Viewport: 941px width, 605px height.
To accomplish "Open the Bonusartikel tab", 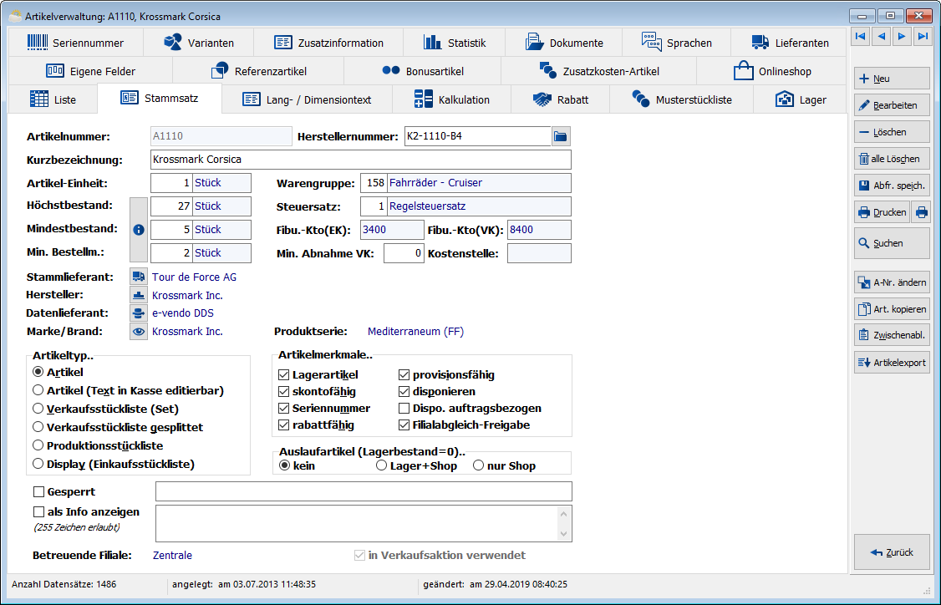I will (x=423, y=71).
